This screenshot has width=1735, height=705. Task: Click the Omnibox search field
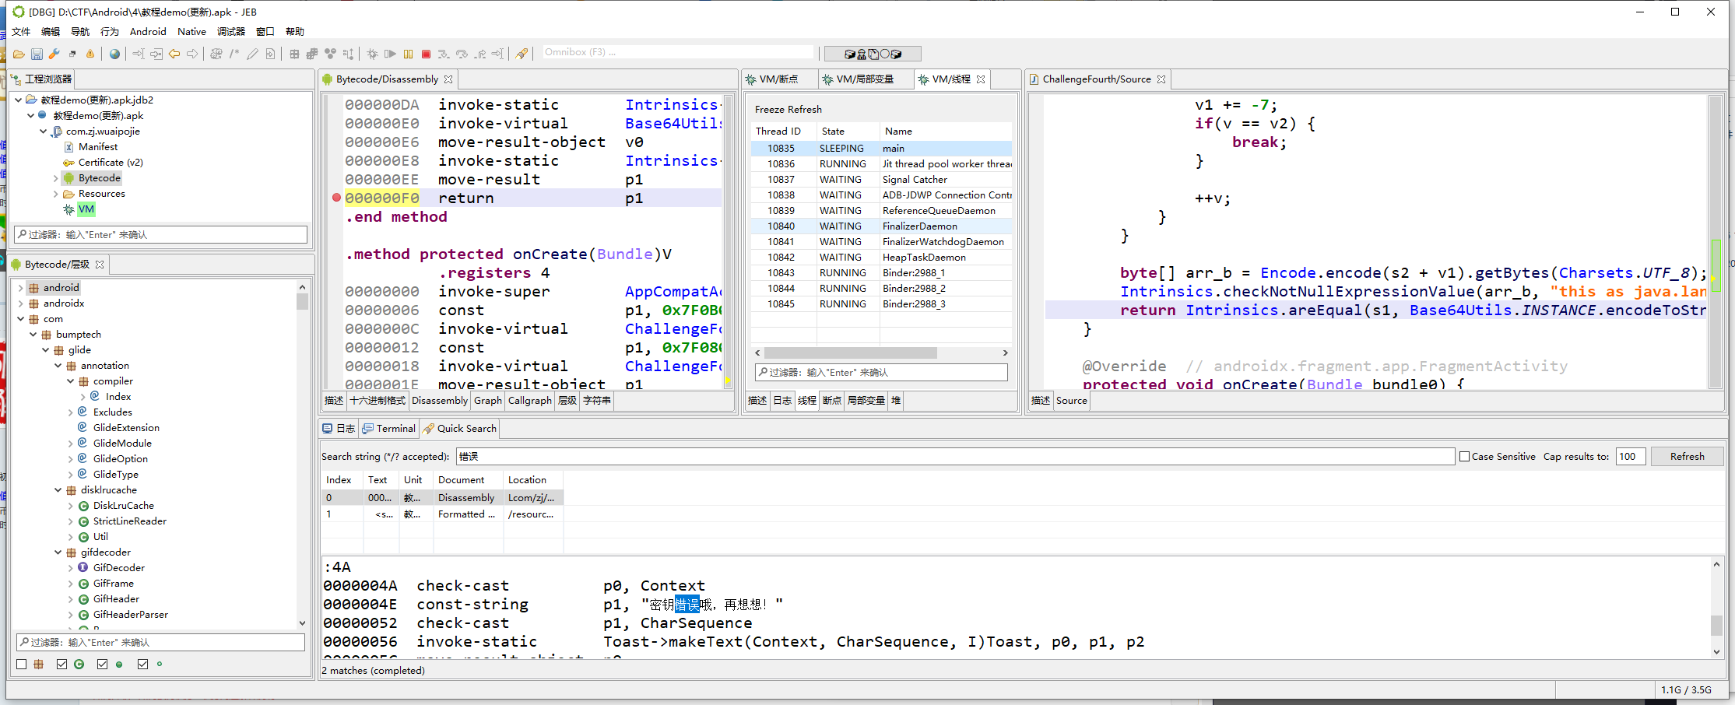tap(677, 52)
